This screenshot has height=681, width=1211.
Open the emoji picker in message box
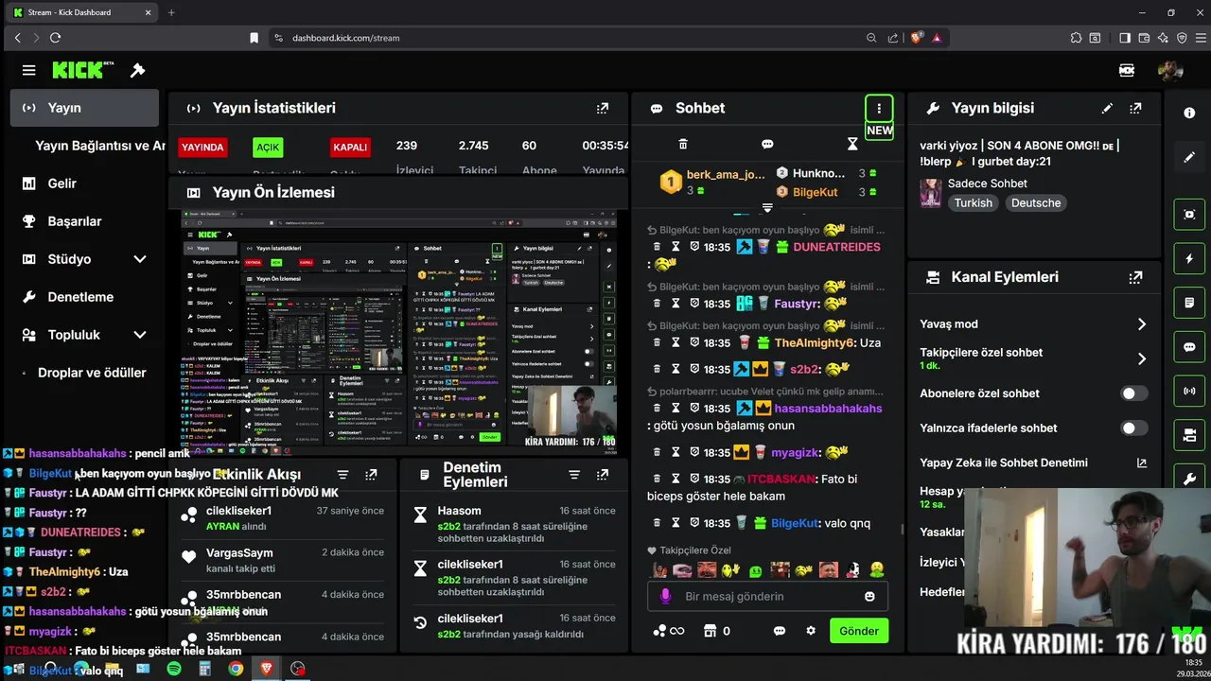click(869, 597)
